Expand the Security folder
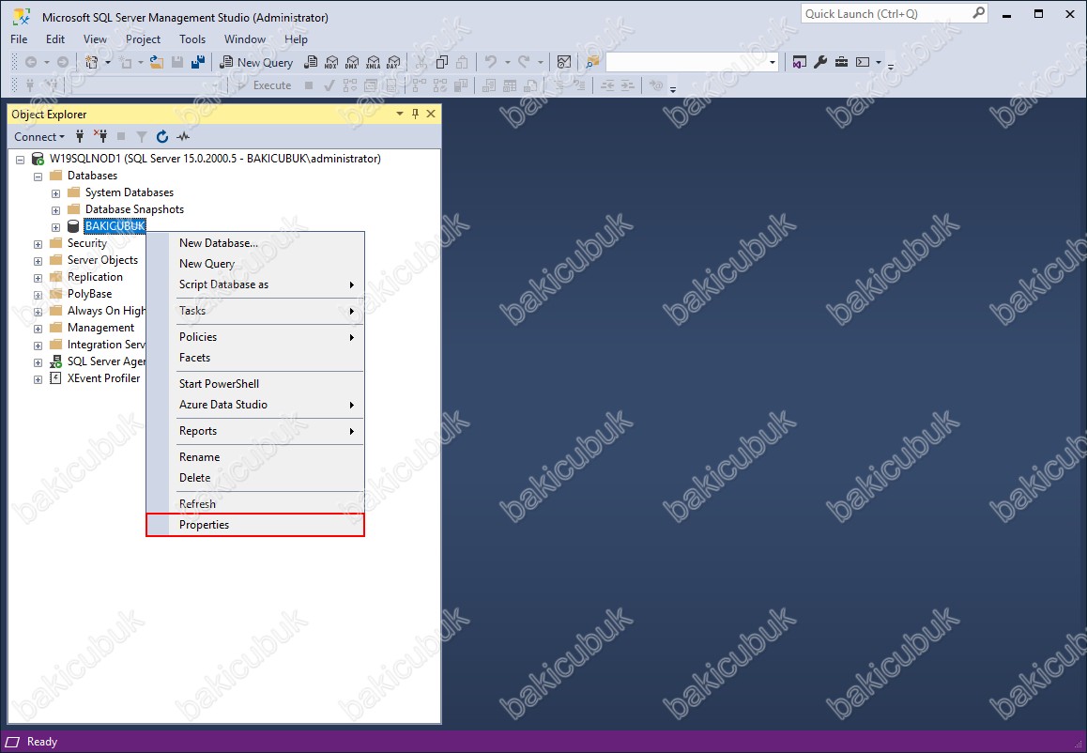This screenshot has width=1087, height=753. [38, 244]
